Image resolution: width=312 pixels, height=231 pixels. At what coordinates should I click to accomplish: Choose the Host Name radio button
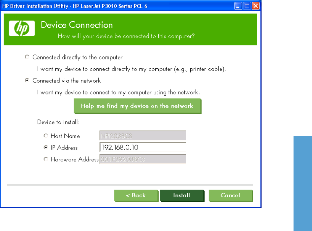pyautogui.click(x=46, y=136)
